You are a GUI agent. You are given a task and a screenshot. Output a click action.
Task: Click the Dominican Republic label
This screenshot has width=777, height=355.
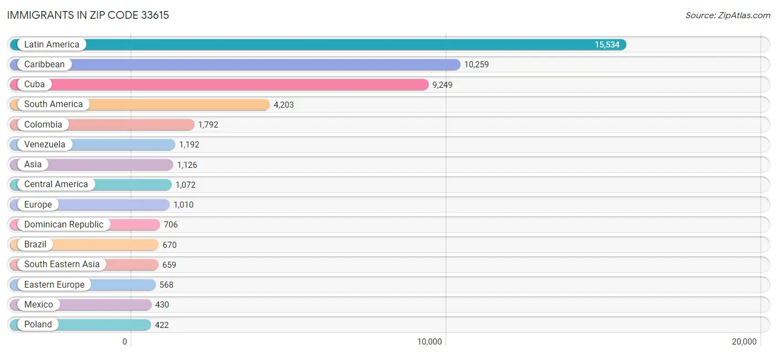click(63, 224)
